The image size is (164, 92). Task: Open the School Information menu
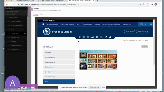pyautogui.click(x=53, y=24)
